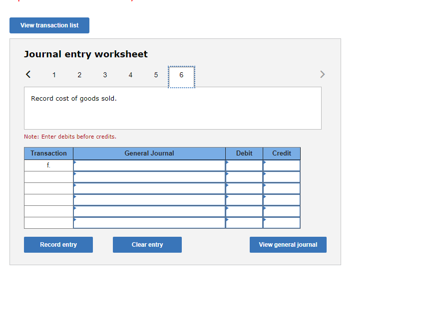Open account dropdown in last journal row
Image resolution: width=437 pixels, height=318 pixels.
pyautogui.click(x=149, y=222)
